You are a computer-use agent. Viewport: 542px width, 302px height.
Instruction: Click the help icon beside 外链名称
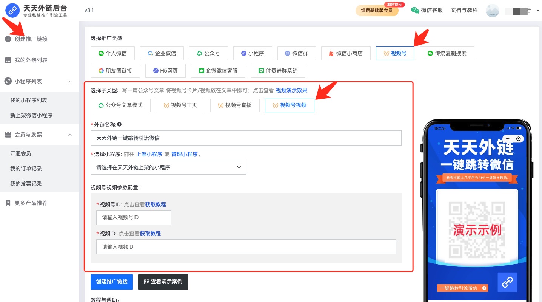119,124
